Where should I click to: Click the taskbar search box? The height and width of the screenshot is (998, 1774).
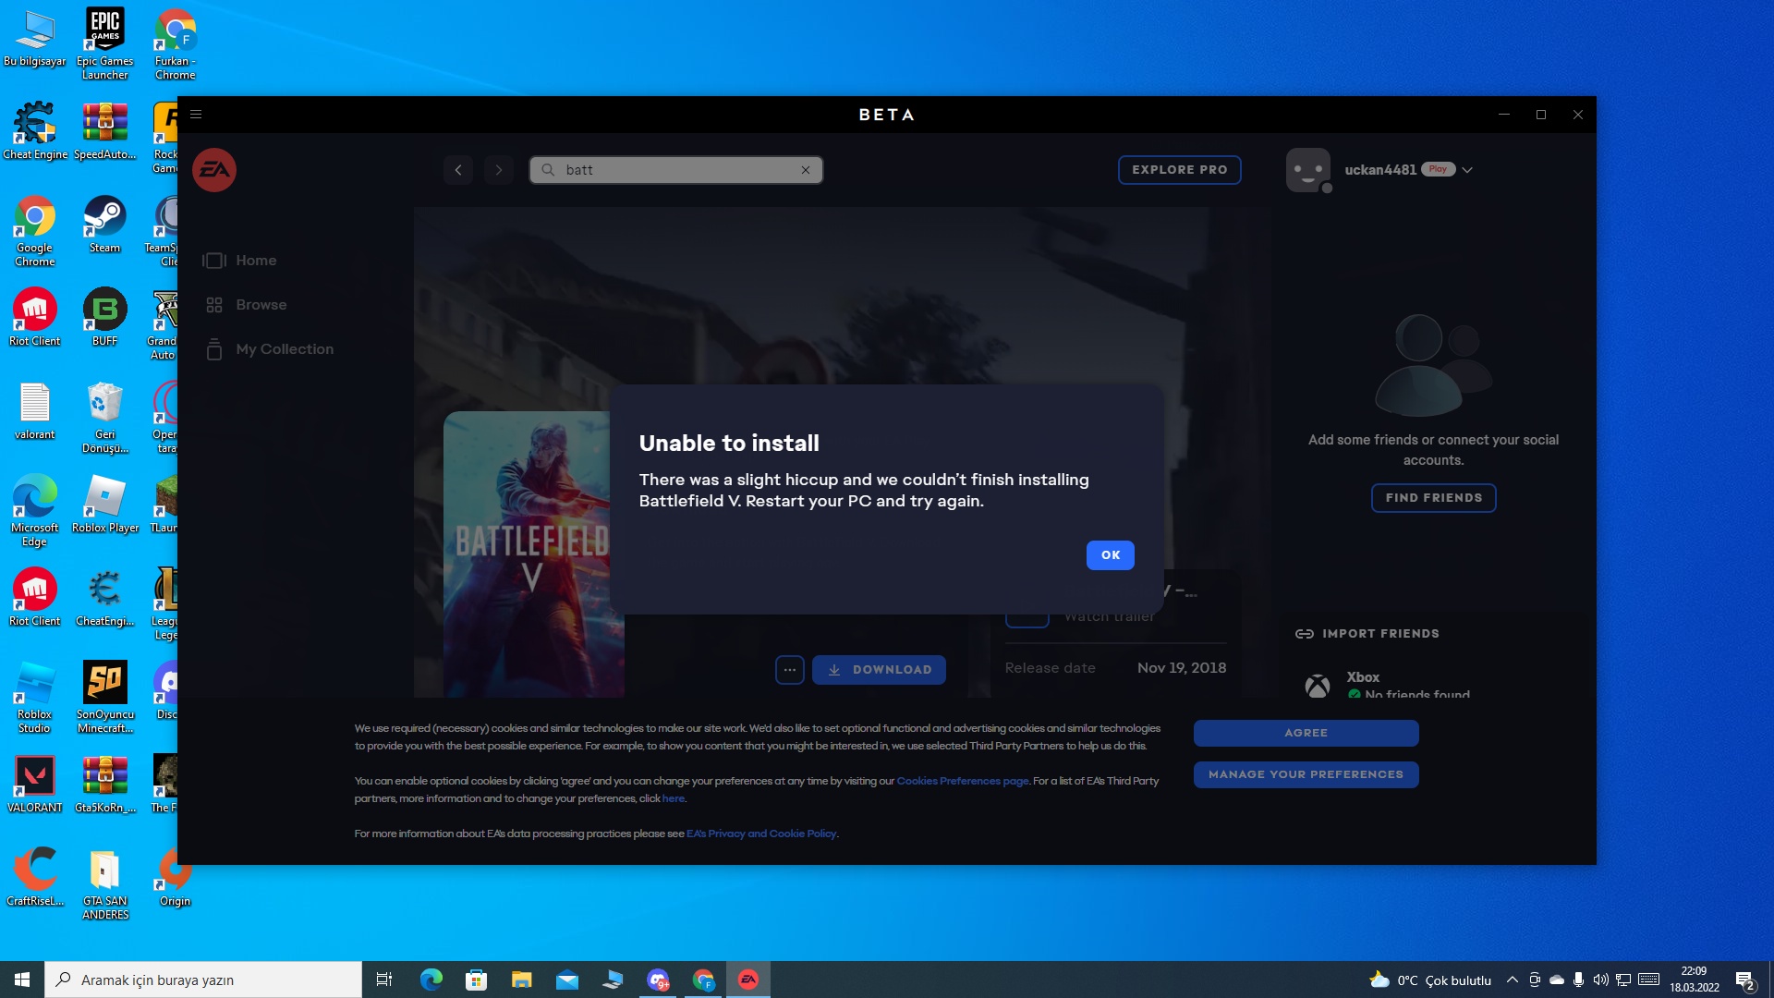click(203, 980)
